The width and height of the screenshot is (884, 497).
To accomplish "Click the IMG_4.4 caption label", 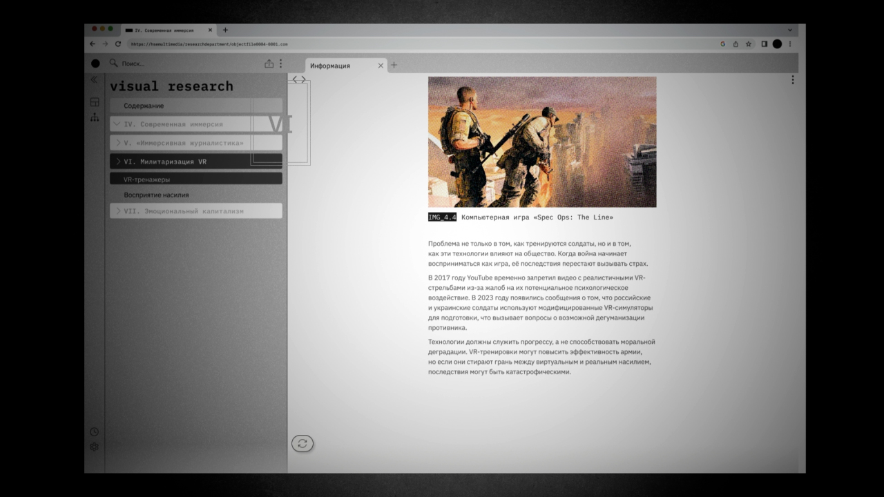I will point(442,217).
